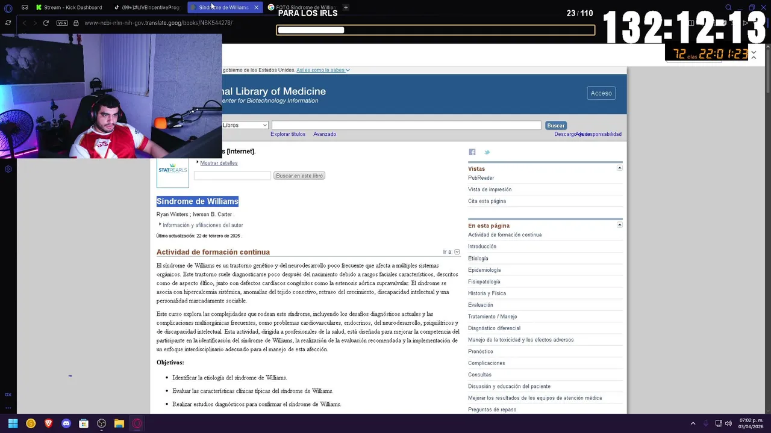771x433 pixels.
Task: Click Cita esta página link
Action: pos(487,201)
